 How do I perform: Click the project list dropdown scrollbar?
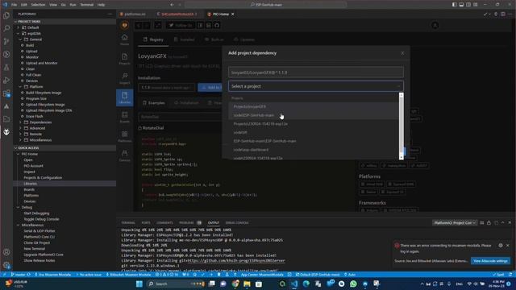[401, 126]
